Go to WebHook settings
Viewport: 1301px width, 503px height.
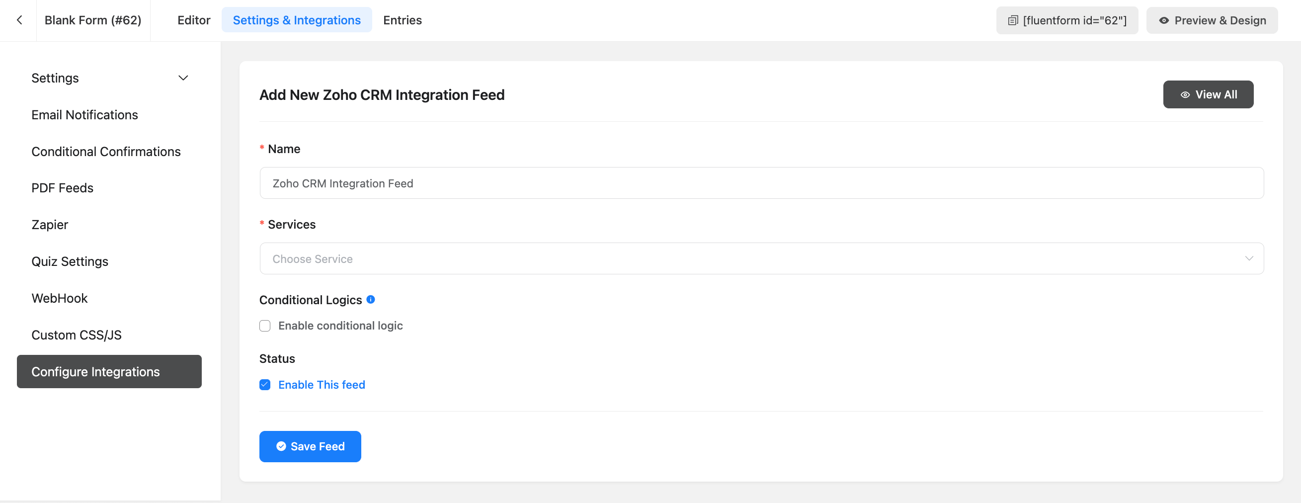point(60,298)
